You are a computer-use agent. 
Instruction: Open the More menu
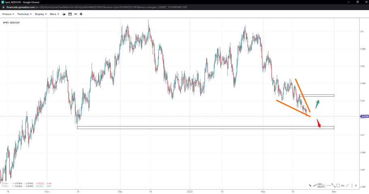pos(54,14)
